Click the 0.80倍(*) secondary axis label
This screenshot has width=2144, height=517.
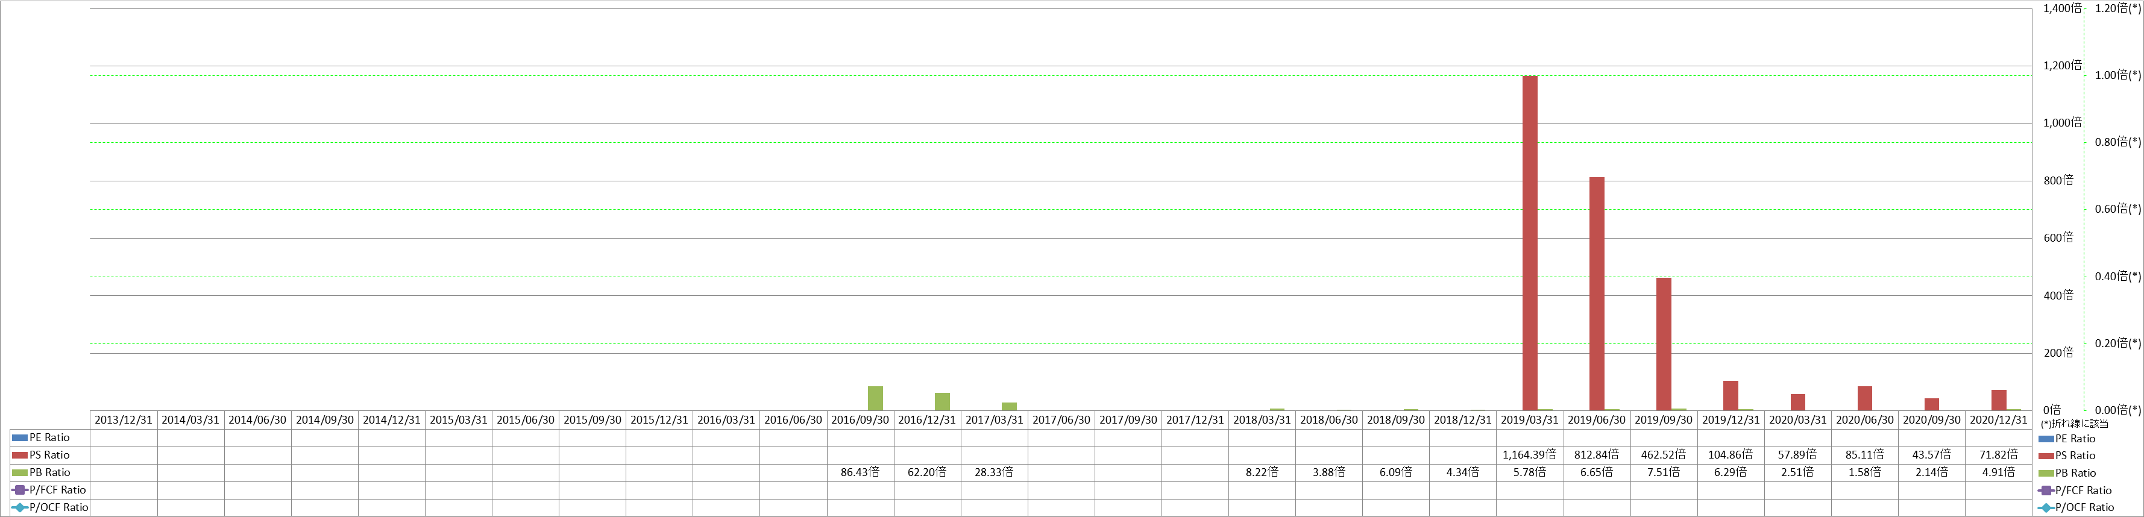[2117, 142]
